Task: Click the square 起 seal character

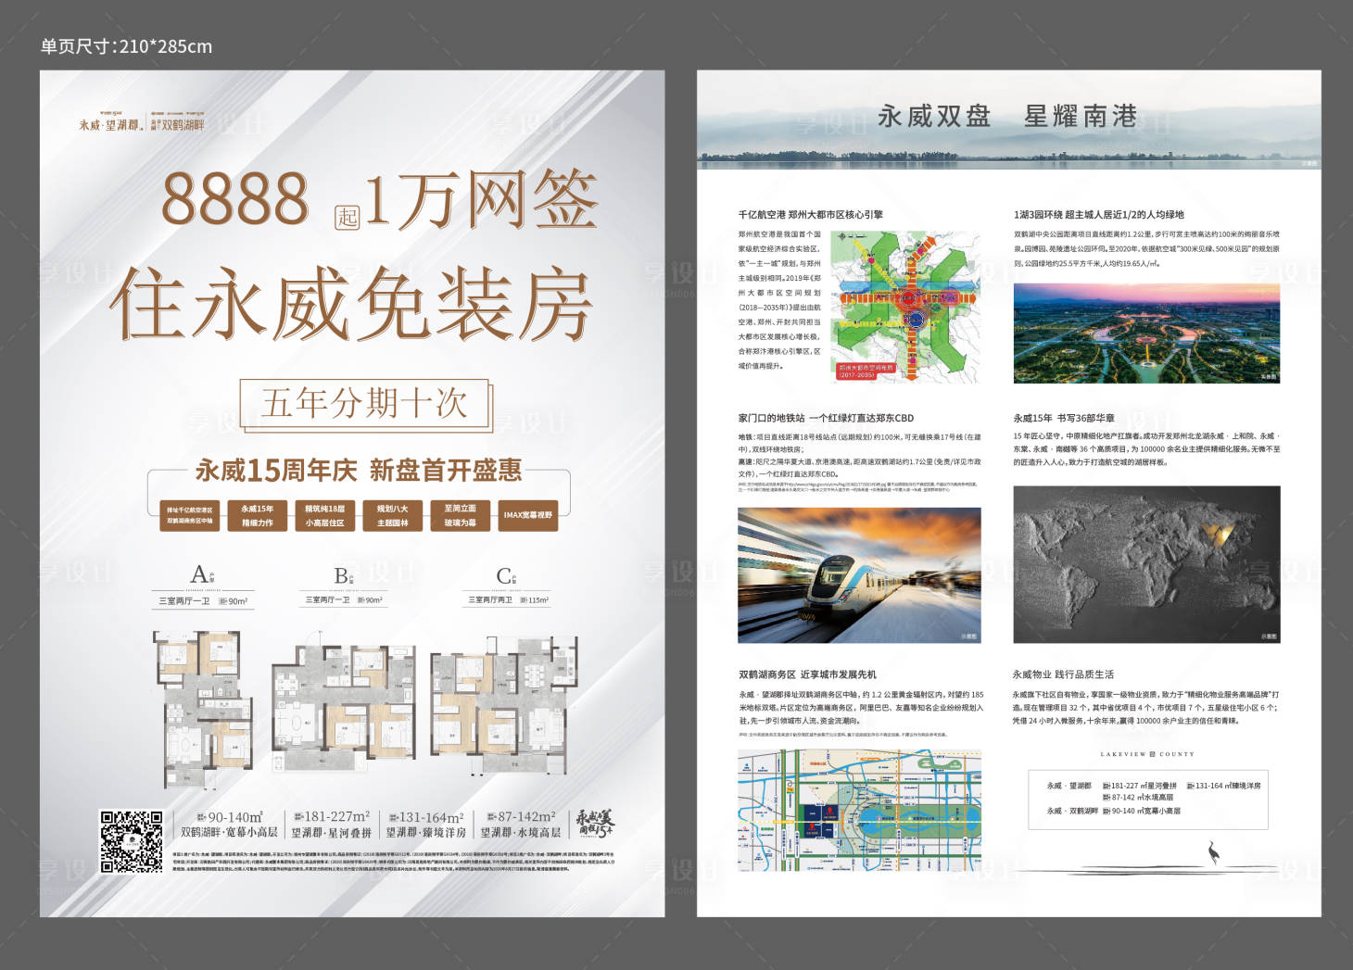Action: (348, 217)
